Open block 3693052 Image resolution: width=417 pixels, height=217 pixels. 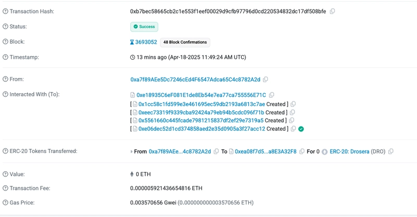pyautogui.click(x=146, y=42)
